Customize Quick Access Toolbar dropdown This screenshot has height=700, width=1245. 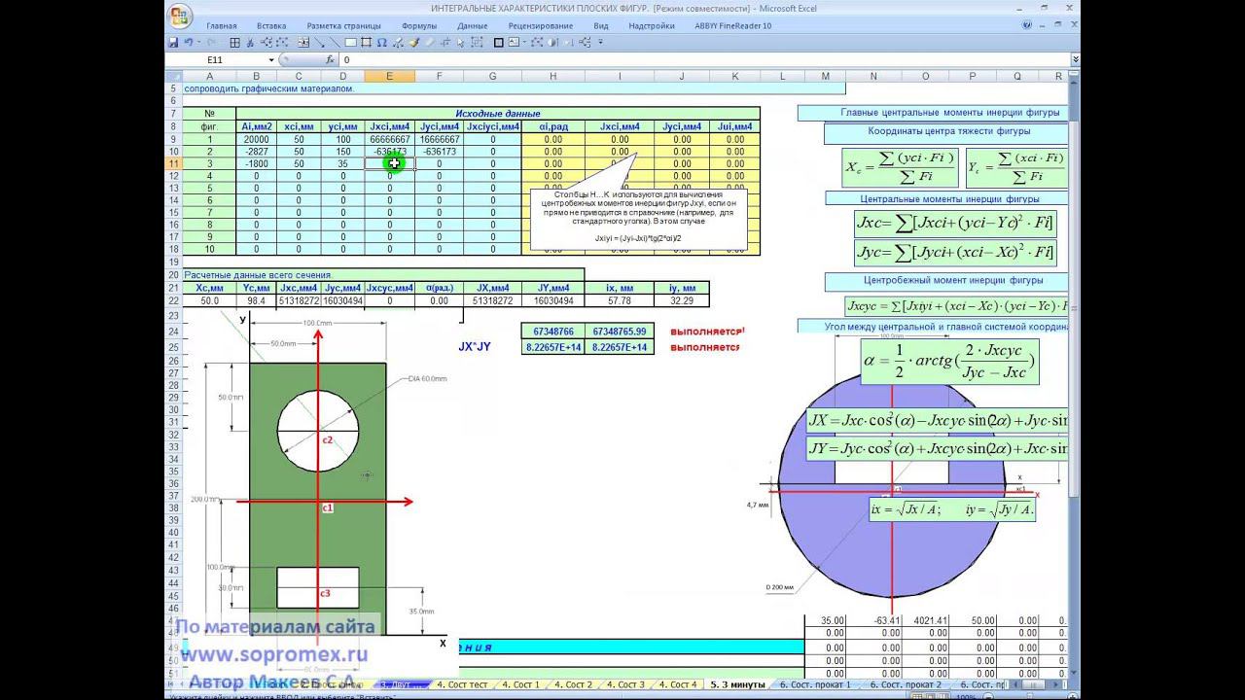coord(601,43)
